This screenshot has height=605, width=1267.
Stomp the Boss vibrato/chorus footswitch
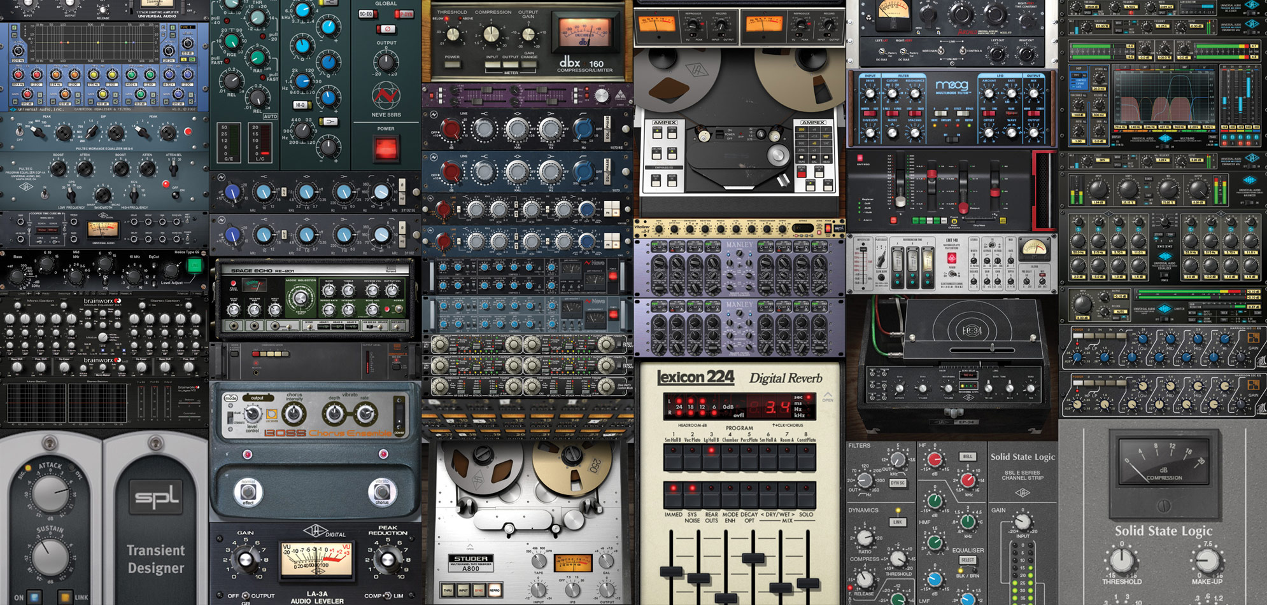pos(381,491)
